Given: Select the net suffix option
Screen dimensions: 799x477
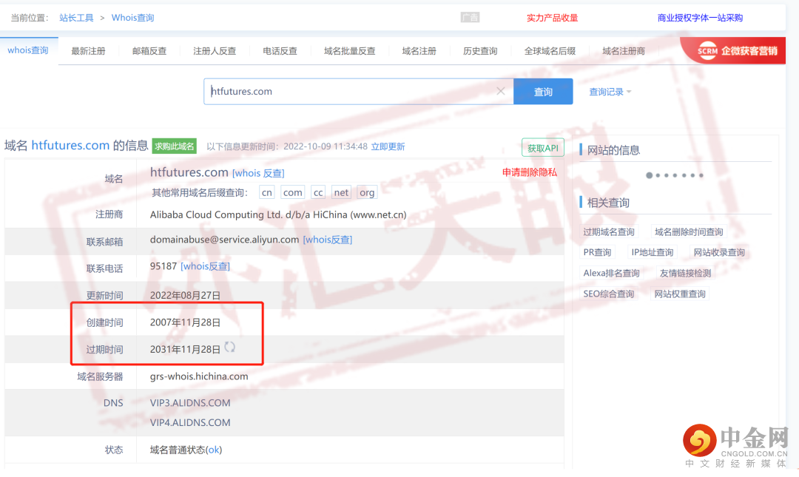Looking at the screenshot, I should (x=341, y=192).
